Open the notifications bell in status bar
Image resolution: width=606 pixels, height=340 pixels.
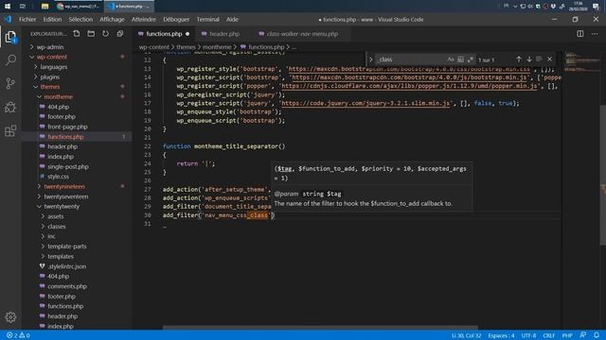pyautogui.click(x=597, y=335)
